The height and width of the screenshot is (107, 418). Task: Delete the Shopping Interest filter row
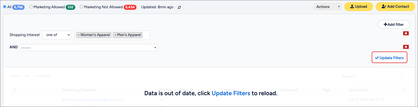coord(406,33)
